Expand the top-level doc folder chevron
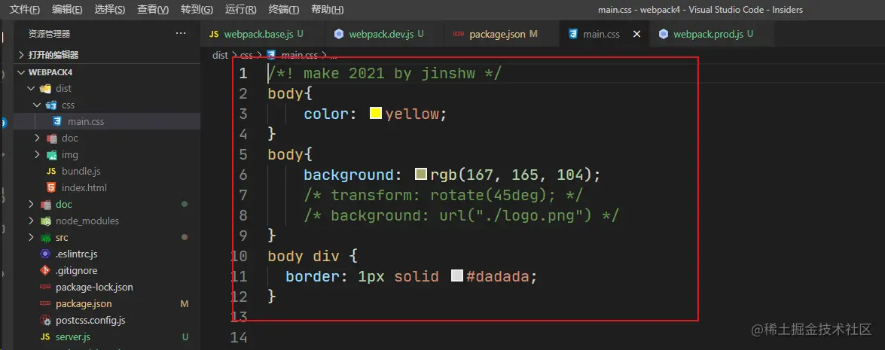The width and height of the screenshot is (885, 350). click(x=32, y=204)
